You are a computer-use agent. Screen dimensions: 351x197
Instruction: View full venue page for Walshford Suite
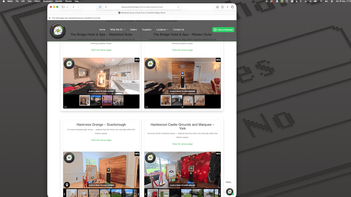click(101, 50)
